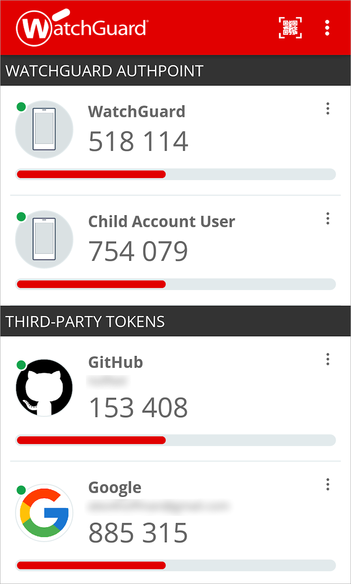
Task: Tap the green status dot on the WatchGuard token
Action: pyautogui.click(x=21, y=107)
